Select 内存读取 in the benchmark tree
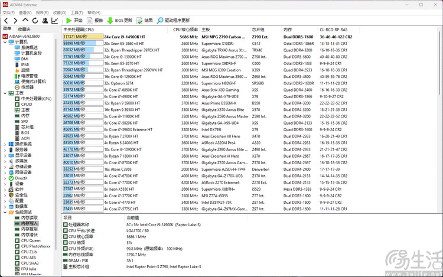Viewport: 443px width, 277px height. click(30, 218)
